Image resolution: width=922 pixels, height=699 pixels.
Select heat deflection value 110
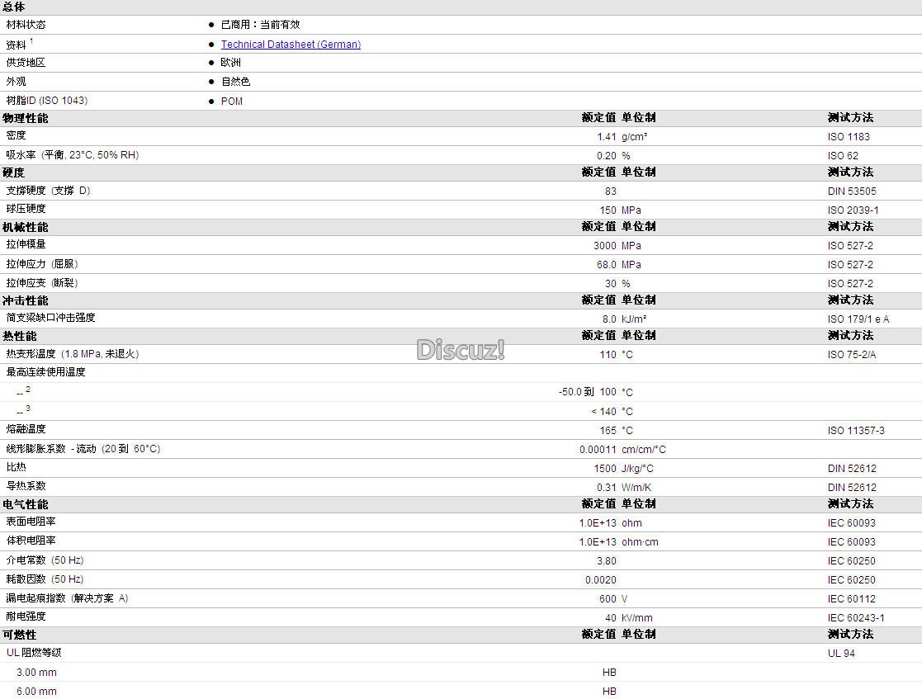608,355
